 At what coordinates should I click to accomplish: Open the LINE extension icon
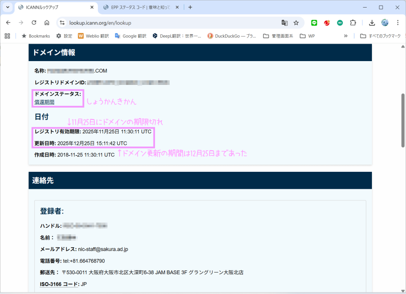(x=314, y=23)
